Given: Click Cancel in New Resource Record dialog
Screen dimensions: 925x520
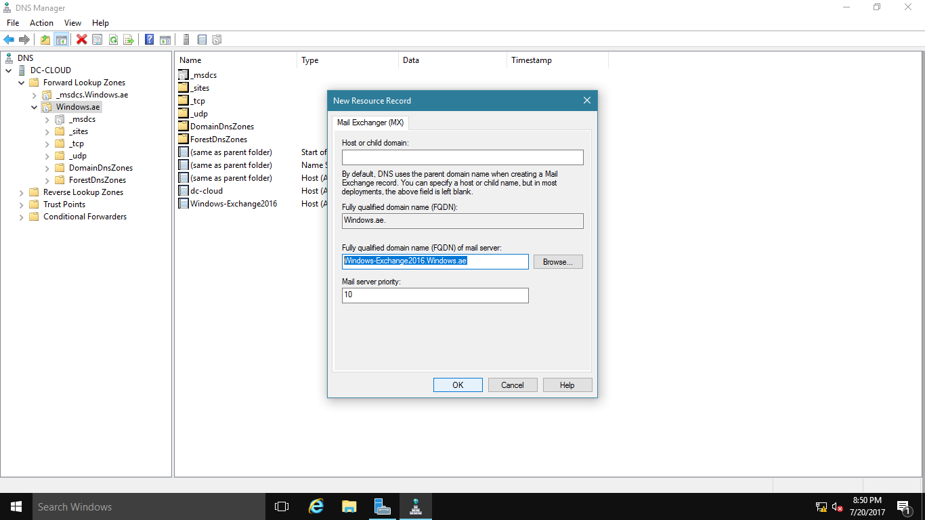Looking at the screenshot, I should pos(513,385).
